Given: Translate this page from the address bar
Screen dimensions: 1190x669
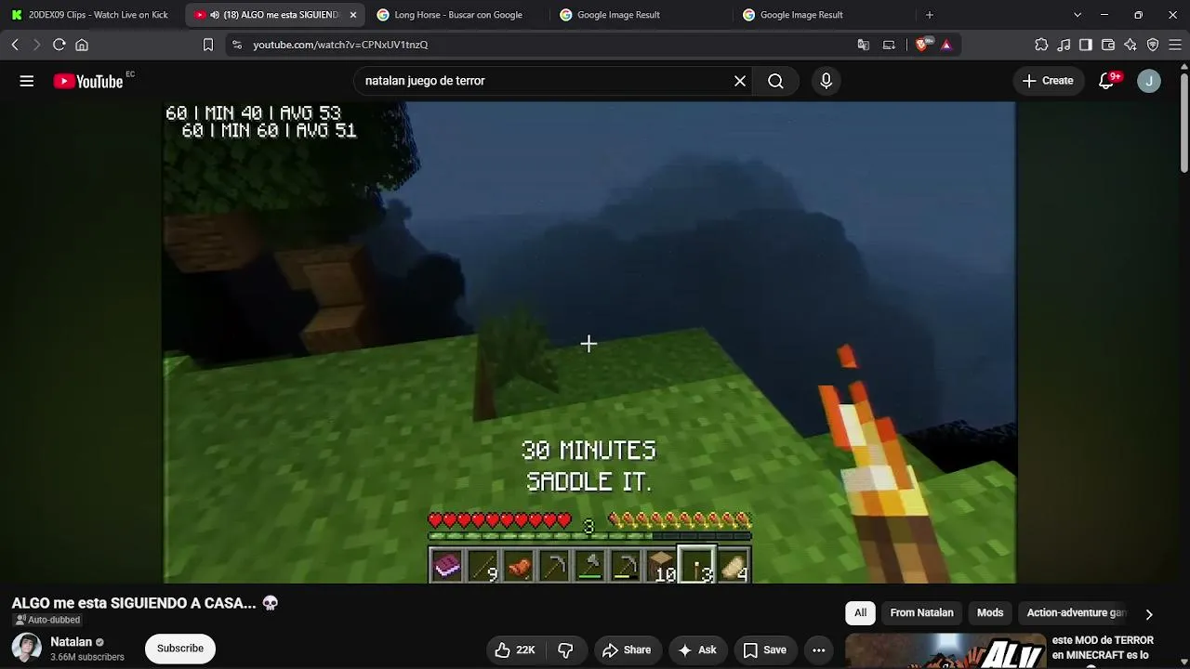Looking at the screenshot, I should (x=864, y=45).
